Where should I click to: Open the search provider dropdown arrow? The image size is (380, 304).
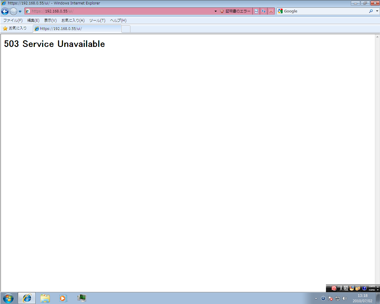tap(377, 11)
